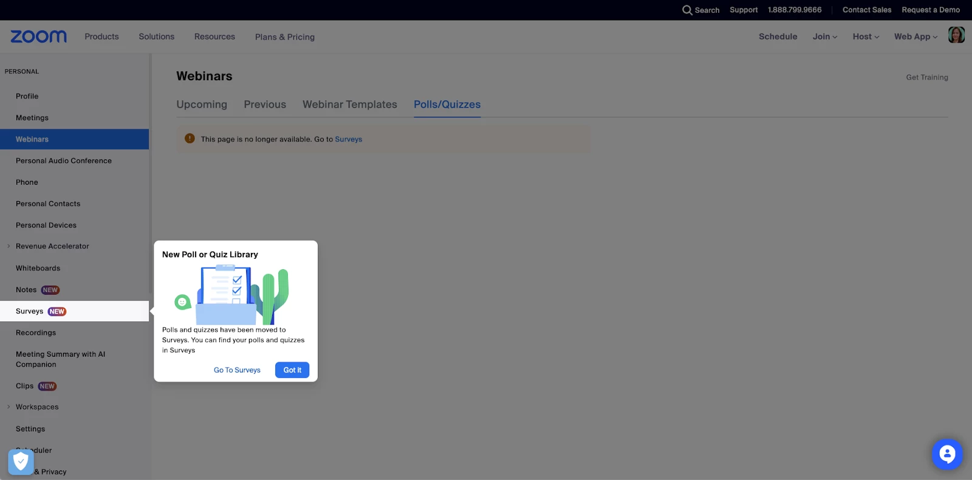Click Support in top bar
The width and height of the screenshot is (972, 480).
point(744,10)
